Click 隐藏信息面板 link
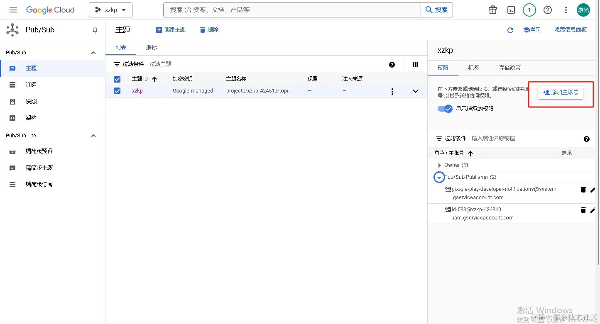This screenshot has height=324, width=600. click(571, 30)
